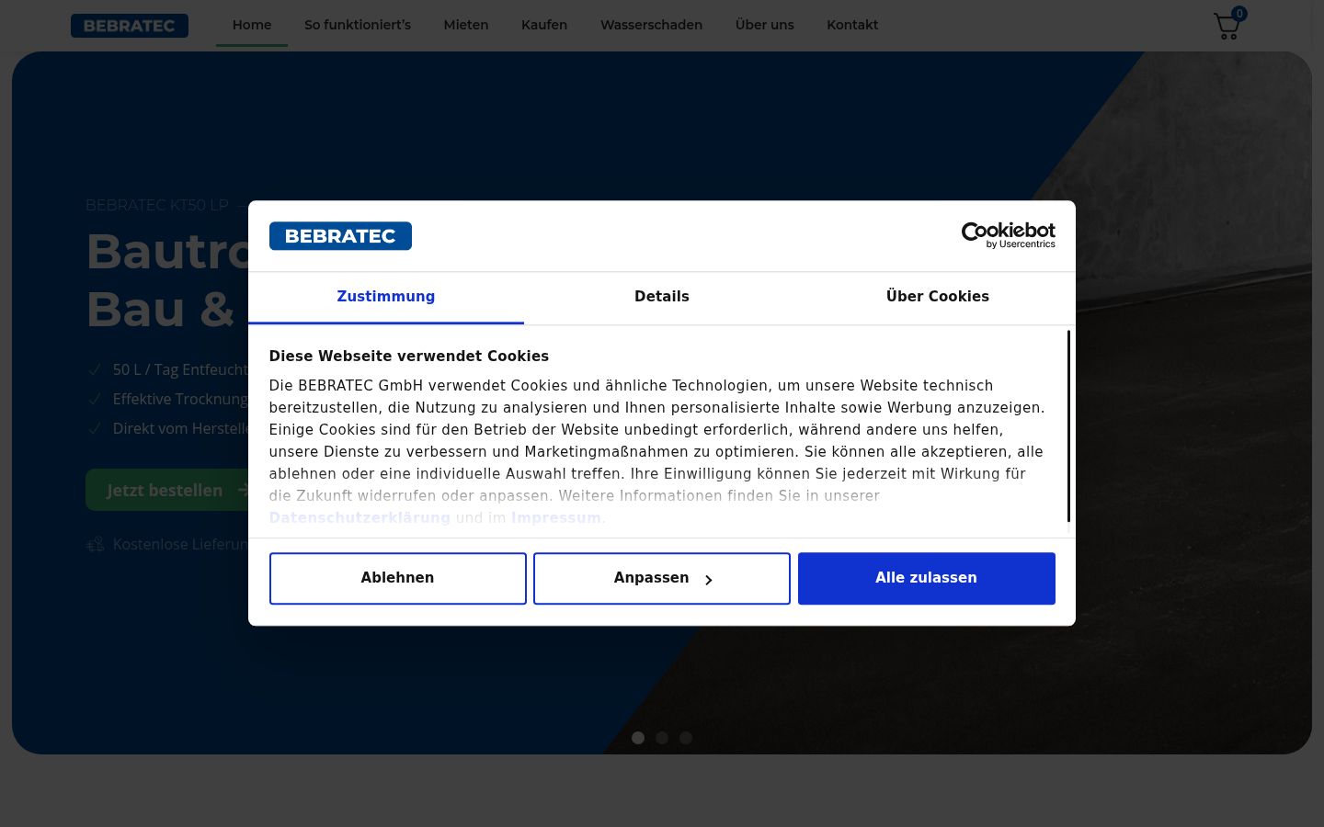The width and height of the screenshot is (1324, 827).
Task: Open the So funktioniert's menu item
Action: point(358,25)
